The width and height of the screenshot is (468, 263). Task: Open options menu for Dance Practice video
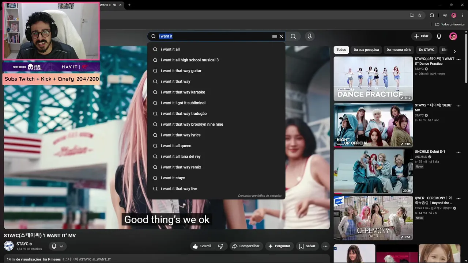[458, 59]
